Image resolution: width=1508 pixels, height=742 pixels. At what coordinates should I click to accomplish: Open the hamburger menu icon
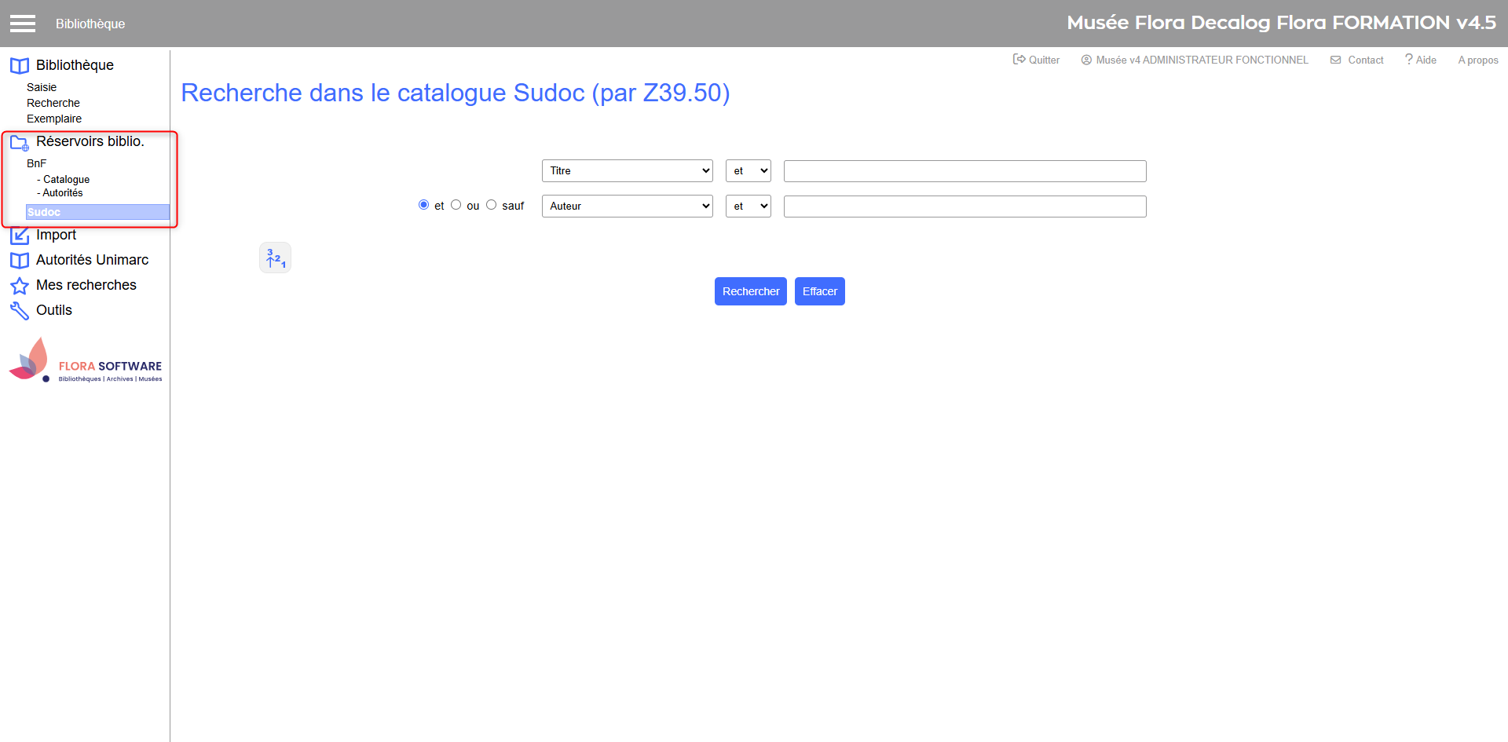(23, 24)
